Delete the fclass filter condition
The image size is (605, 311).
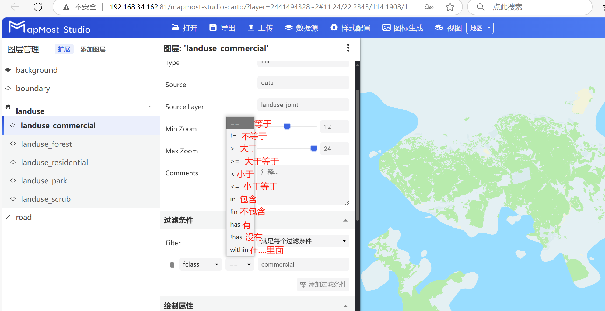pyautogui.click(x=172, y=264)
